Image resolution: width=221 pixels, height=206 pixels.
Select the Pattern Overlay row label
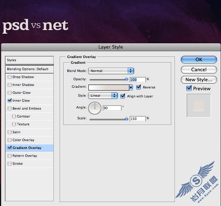coord(25,156)
